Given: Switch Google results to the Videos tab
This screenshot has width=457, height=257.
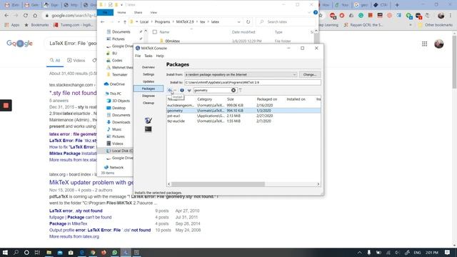Looking at the screenshot, I should 76,60.
